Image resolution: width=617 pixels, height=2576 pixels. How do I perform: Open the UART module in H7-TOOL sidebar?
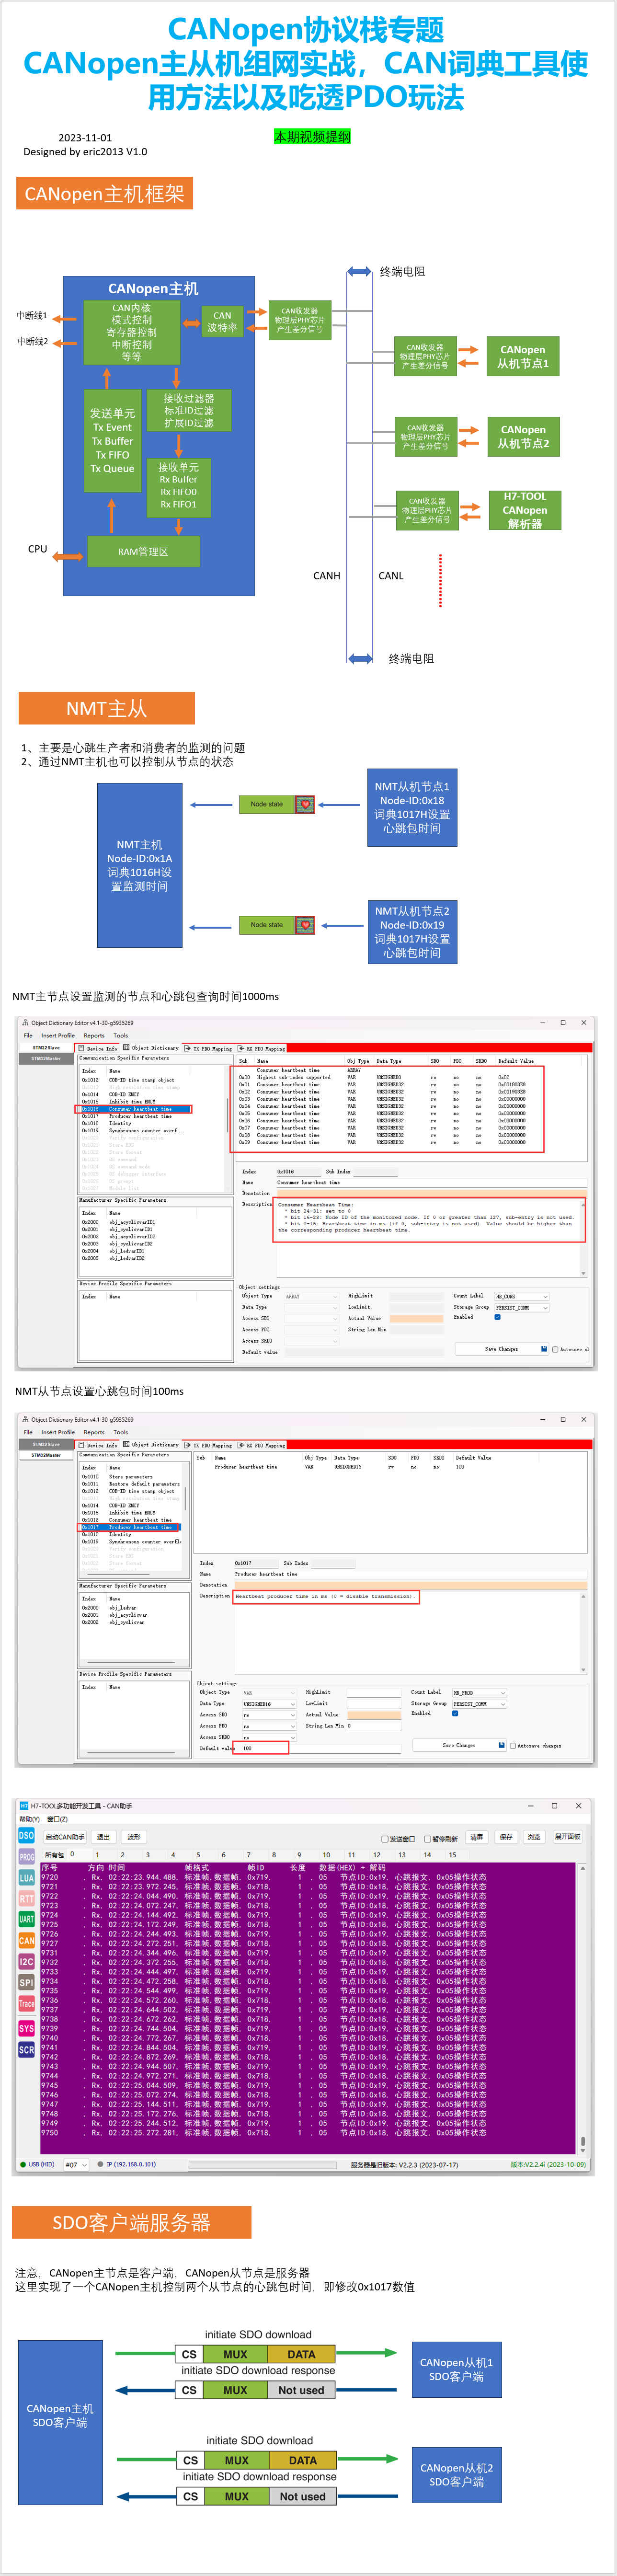point(26,1920)
